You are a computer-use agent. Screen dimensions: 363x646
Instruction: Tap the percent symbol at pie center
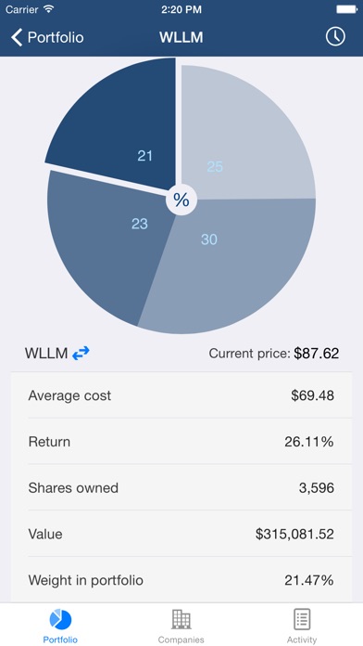181,200
